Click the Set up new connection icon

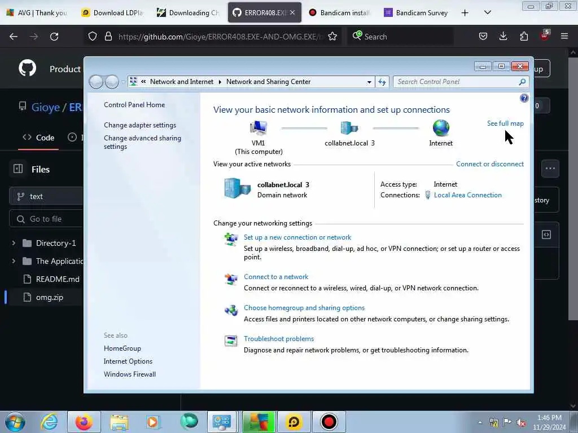click(x=231, y=239)
